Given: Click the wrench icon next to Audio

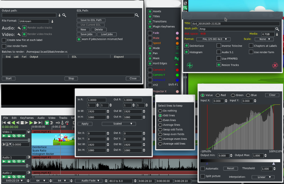Looking at the screenshot, I should coord(19,28).
